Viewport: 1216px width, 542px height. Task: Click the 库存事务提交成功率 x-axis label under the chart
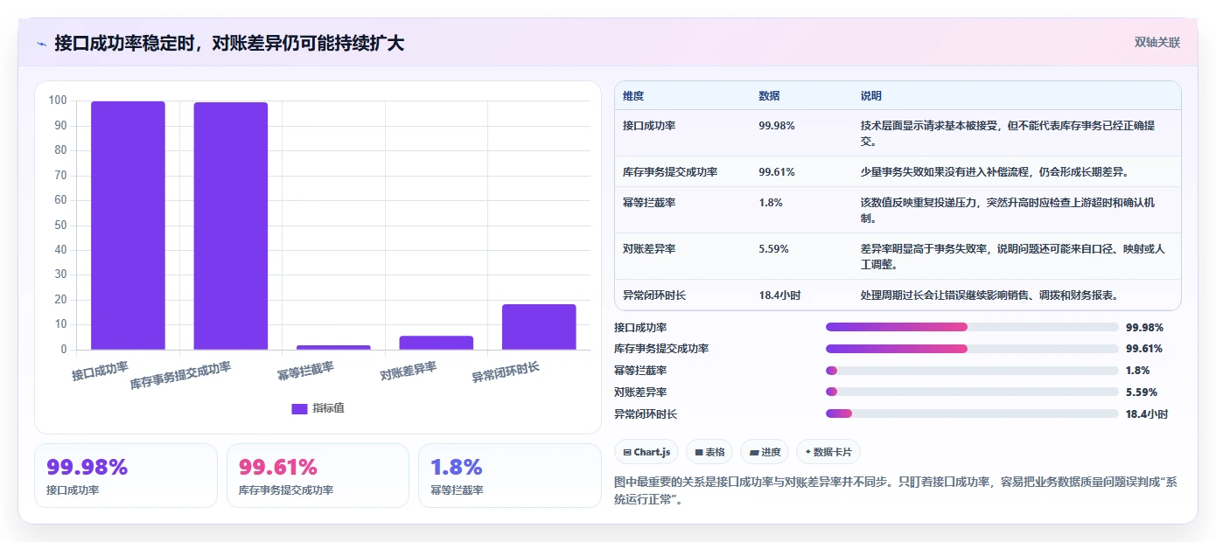click(x=181, y=375)
